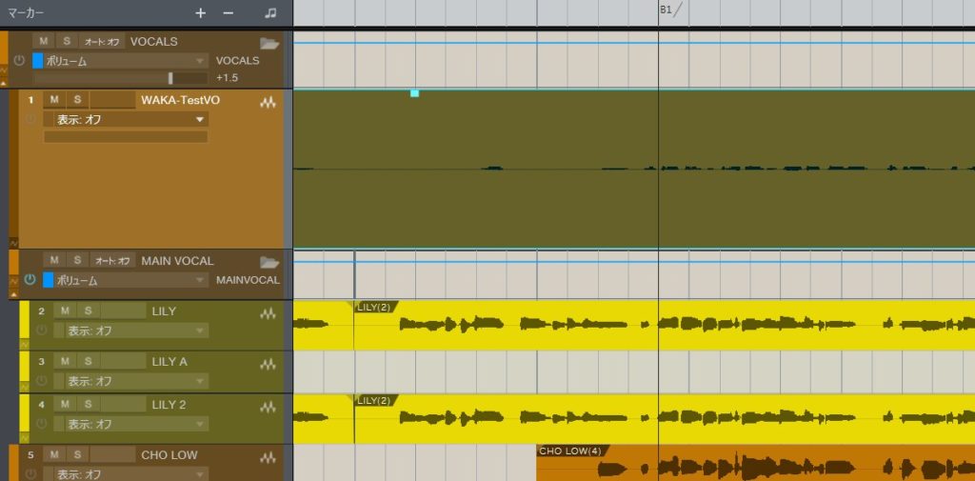Remove a marker with the minus icon
This screenshot has height=481, width=975.
coord(229,13)
